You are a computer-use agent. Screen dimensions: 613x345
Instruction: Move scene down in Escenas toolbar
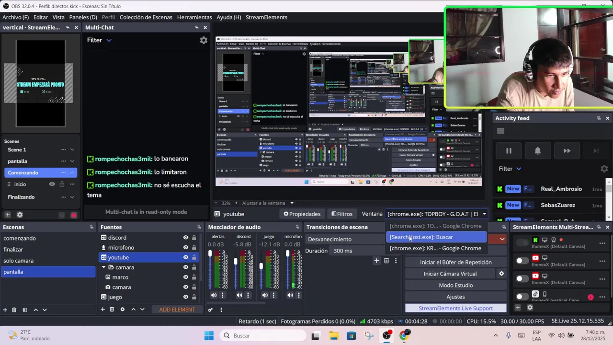45,310
